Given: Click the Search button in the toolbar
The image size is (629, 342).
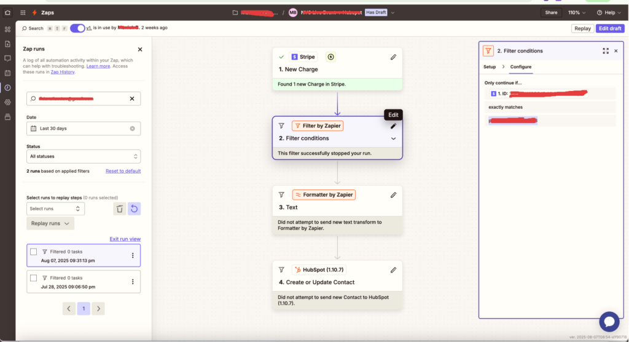Looking at the screenshot, I should pyautogui.click(x=33, y=28).
